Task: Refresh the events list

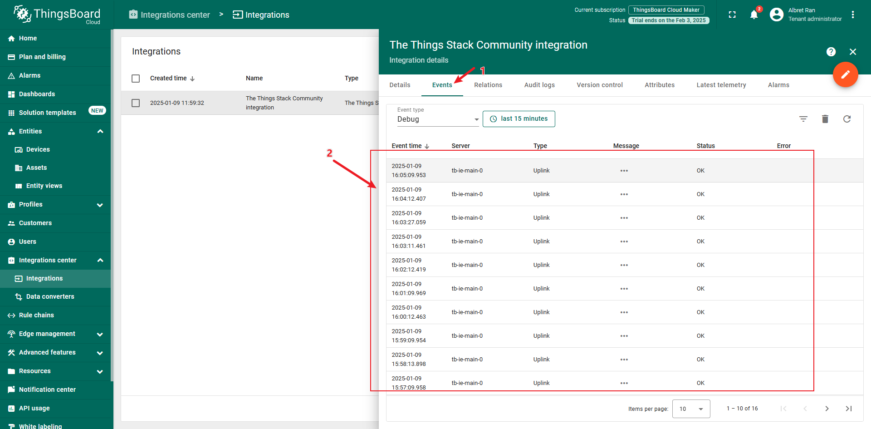Action: tap(847, 119)
